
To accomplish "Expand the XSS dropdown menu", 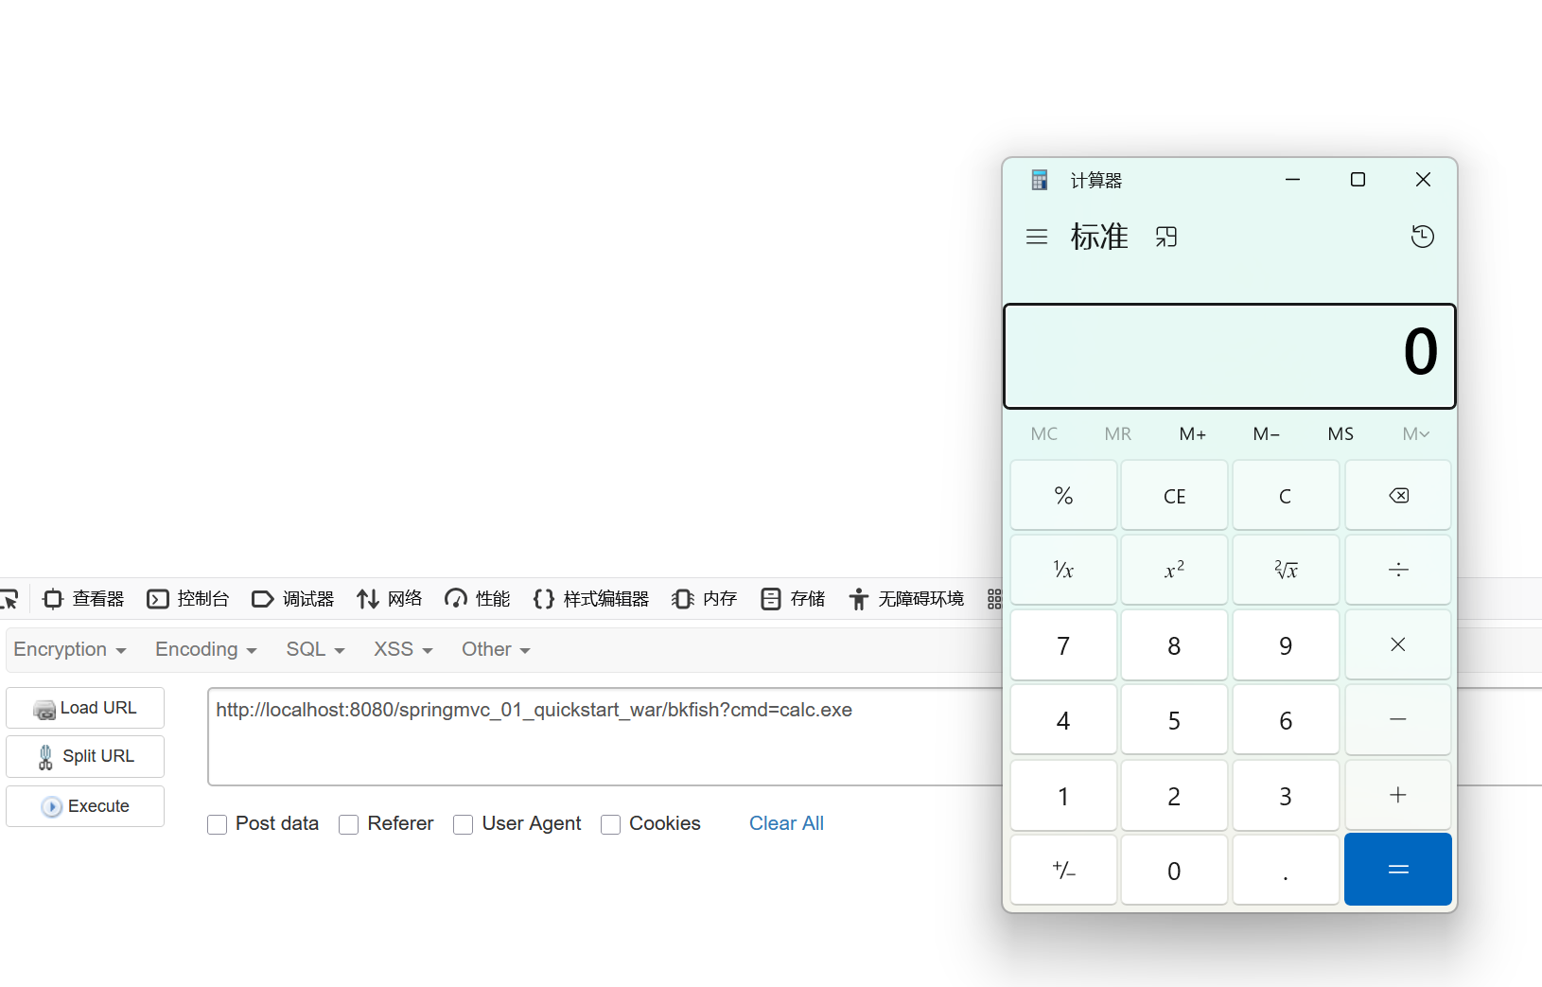I will coord(402,649).
